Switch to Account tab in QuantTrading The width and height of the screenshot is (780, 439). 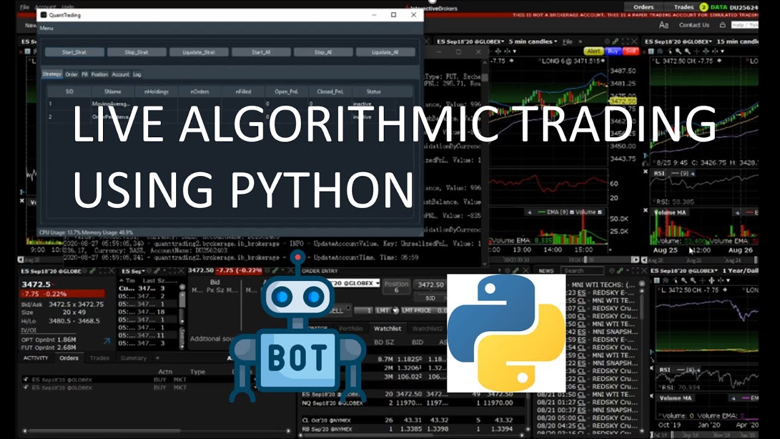[x=120, y=74]
